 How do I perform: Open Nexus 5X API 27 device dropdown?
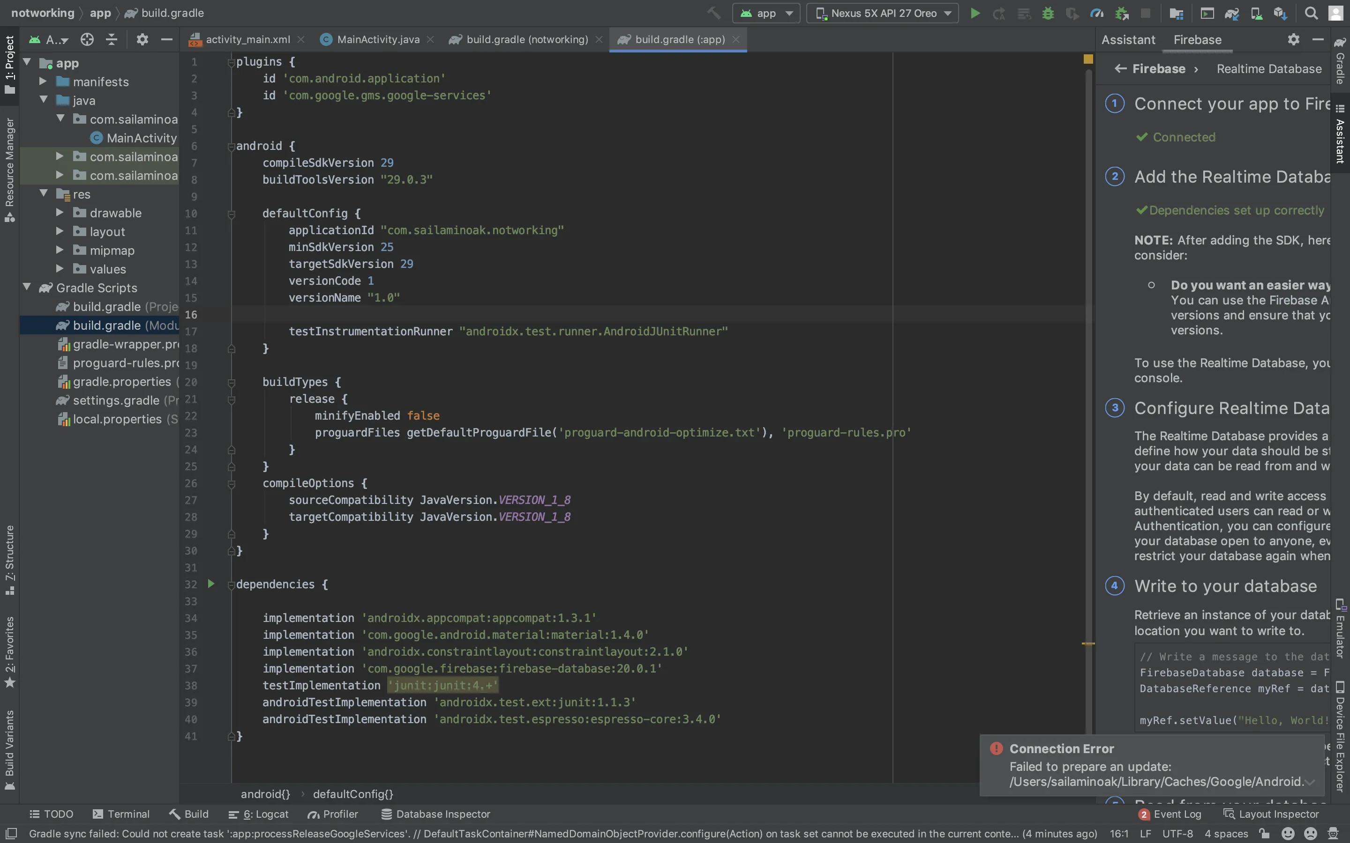coord(883,14)
